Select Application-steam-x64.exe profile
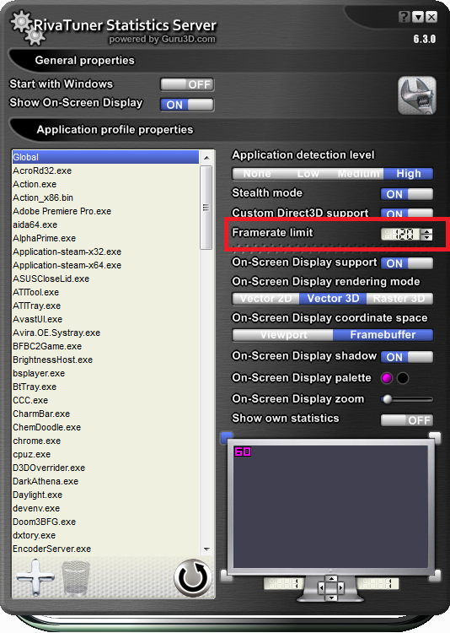 105,265
